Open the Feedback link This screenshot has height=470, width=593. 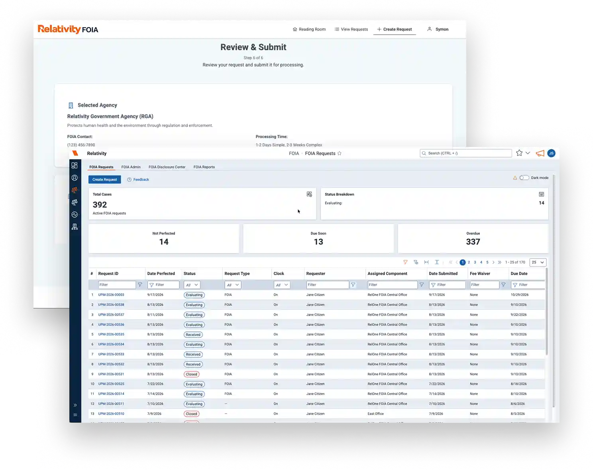tap(138, 179)
